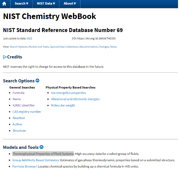
Task: Open the Changes view link
Action: pos(104,47)
